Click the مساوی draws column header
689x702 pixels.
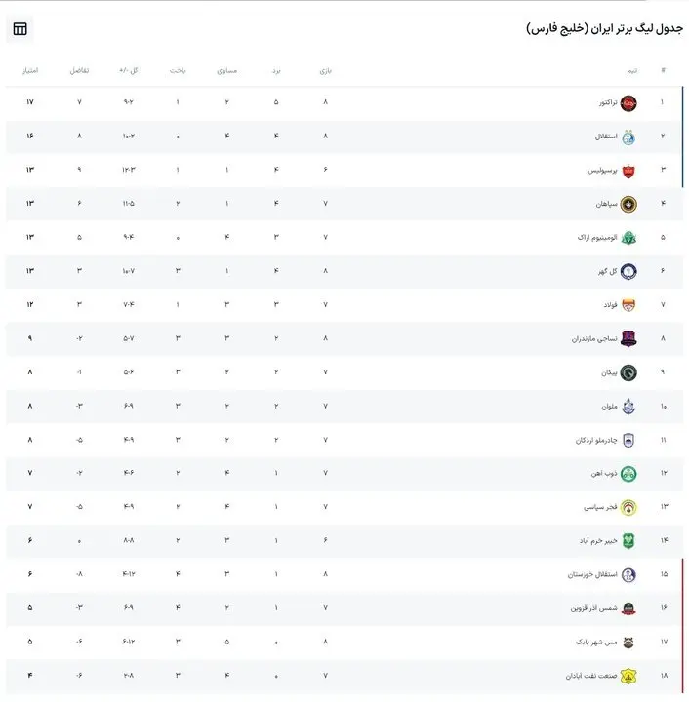coord(227,71)
